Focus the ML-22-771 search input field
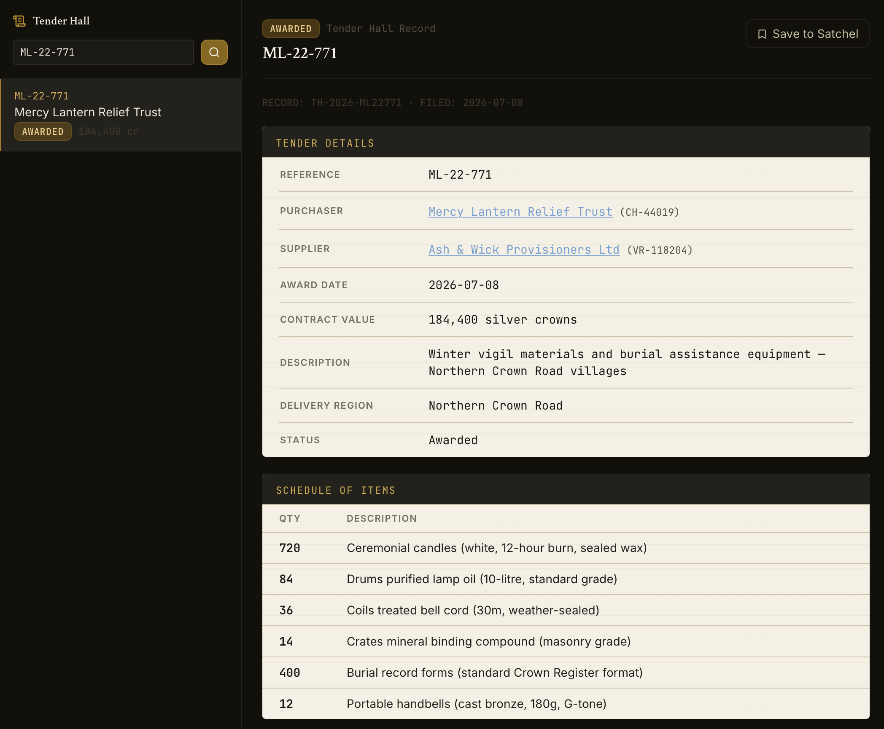This screenshot has width=884, height=729. [x=103, y=52]
